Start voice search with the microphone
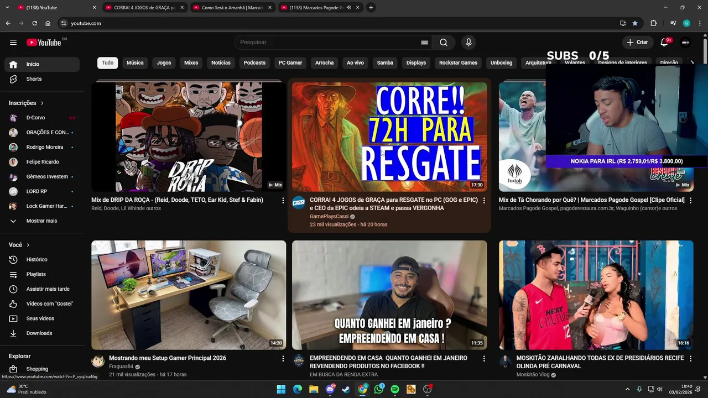This screenshot has height=398, width=708. (468, 43)
